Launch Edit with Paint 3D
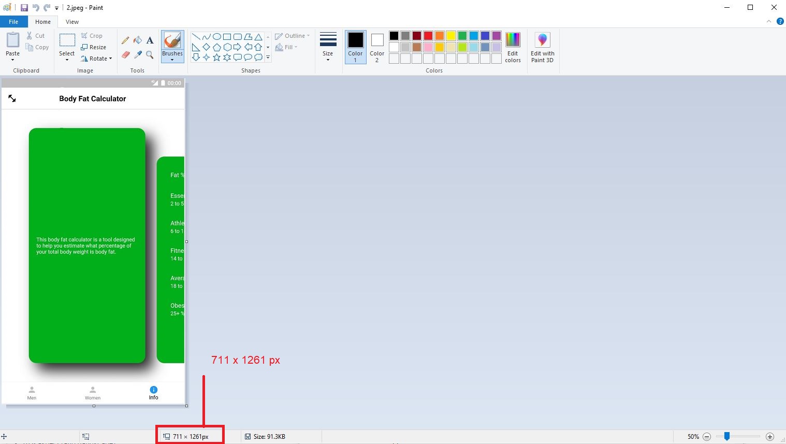Screen dimensions: 786x444 (x=542, y=47)
